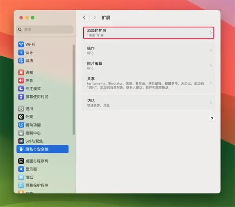The width and height of the screenshot is (235, 207).
Task: Select 屏幕使用时间 in the sidebar
Action: [x=37, y=97]
